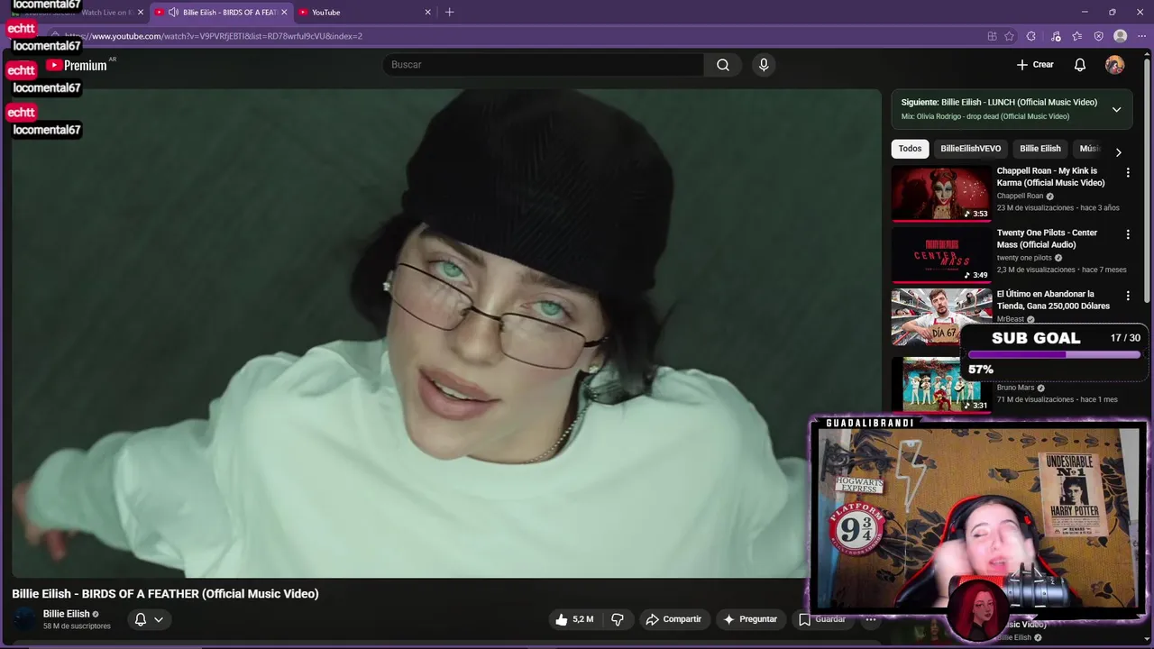Image resolution: width=1154 pixels, height=649 pixels.
Task: Click into the Buscar search field
Action: 545,65
